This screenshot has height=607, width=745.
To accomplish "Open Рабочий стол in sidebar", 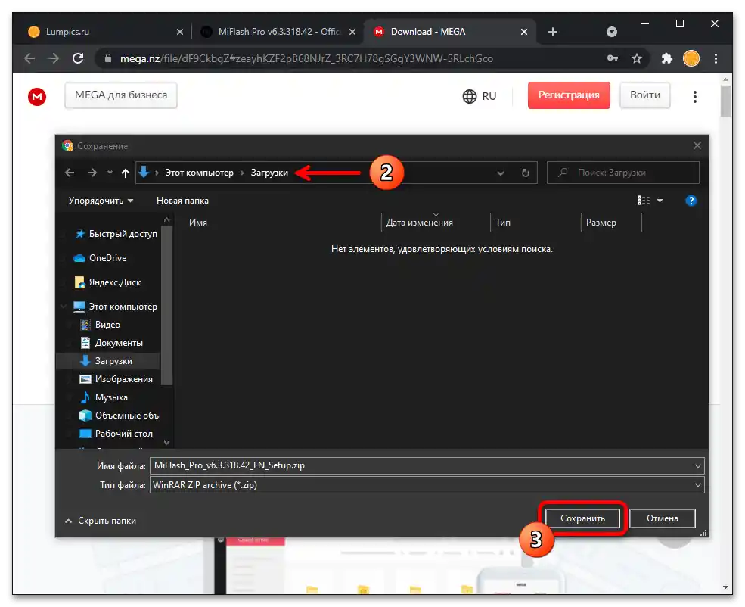I will click(116, 434).
